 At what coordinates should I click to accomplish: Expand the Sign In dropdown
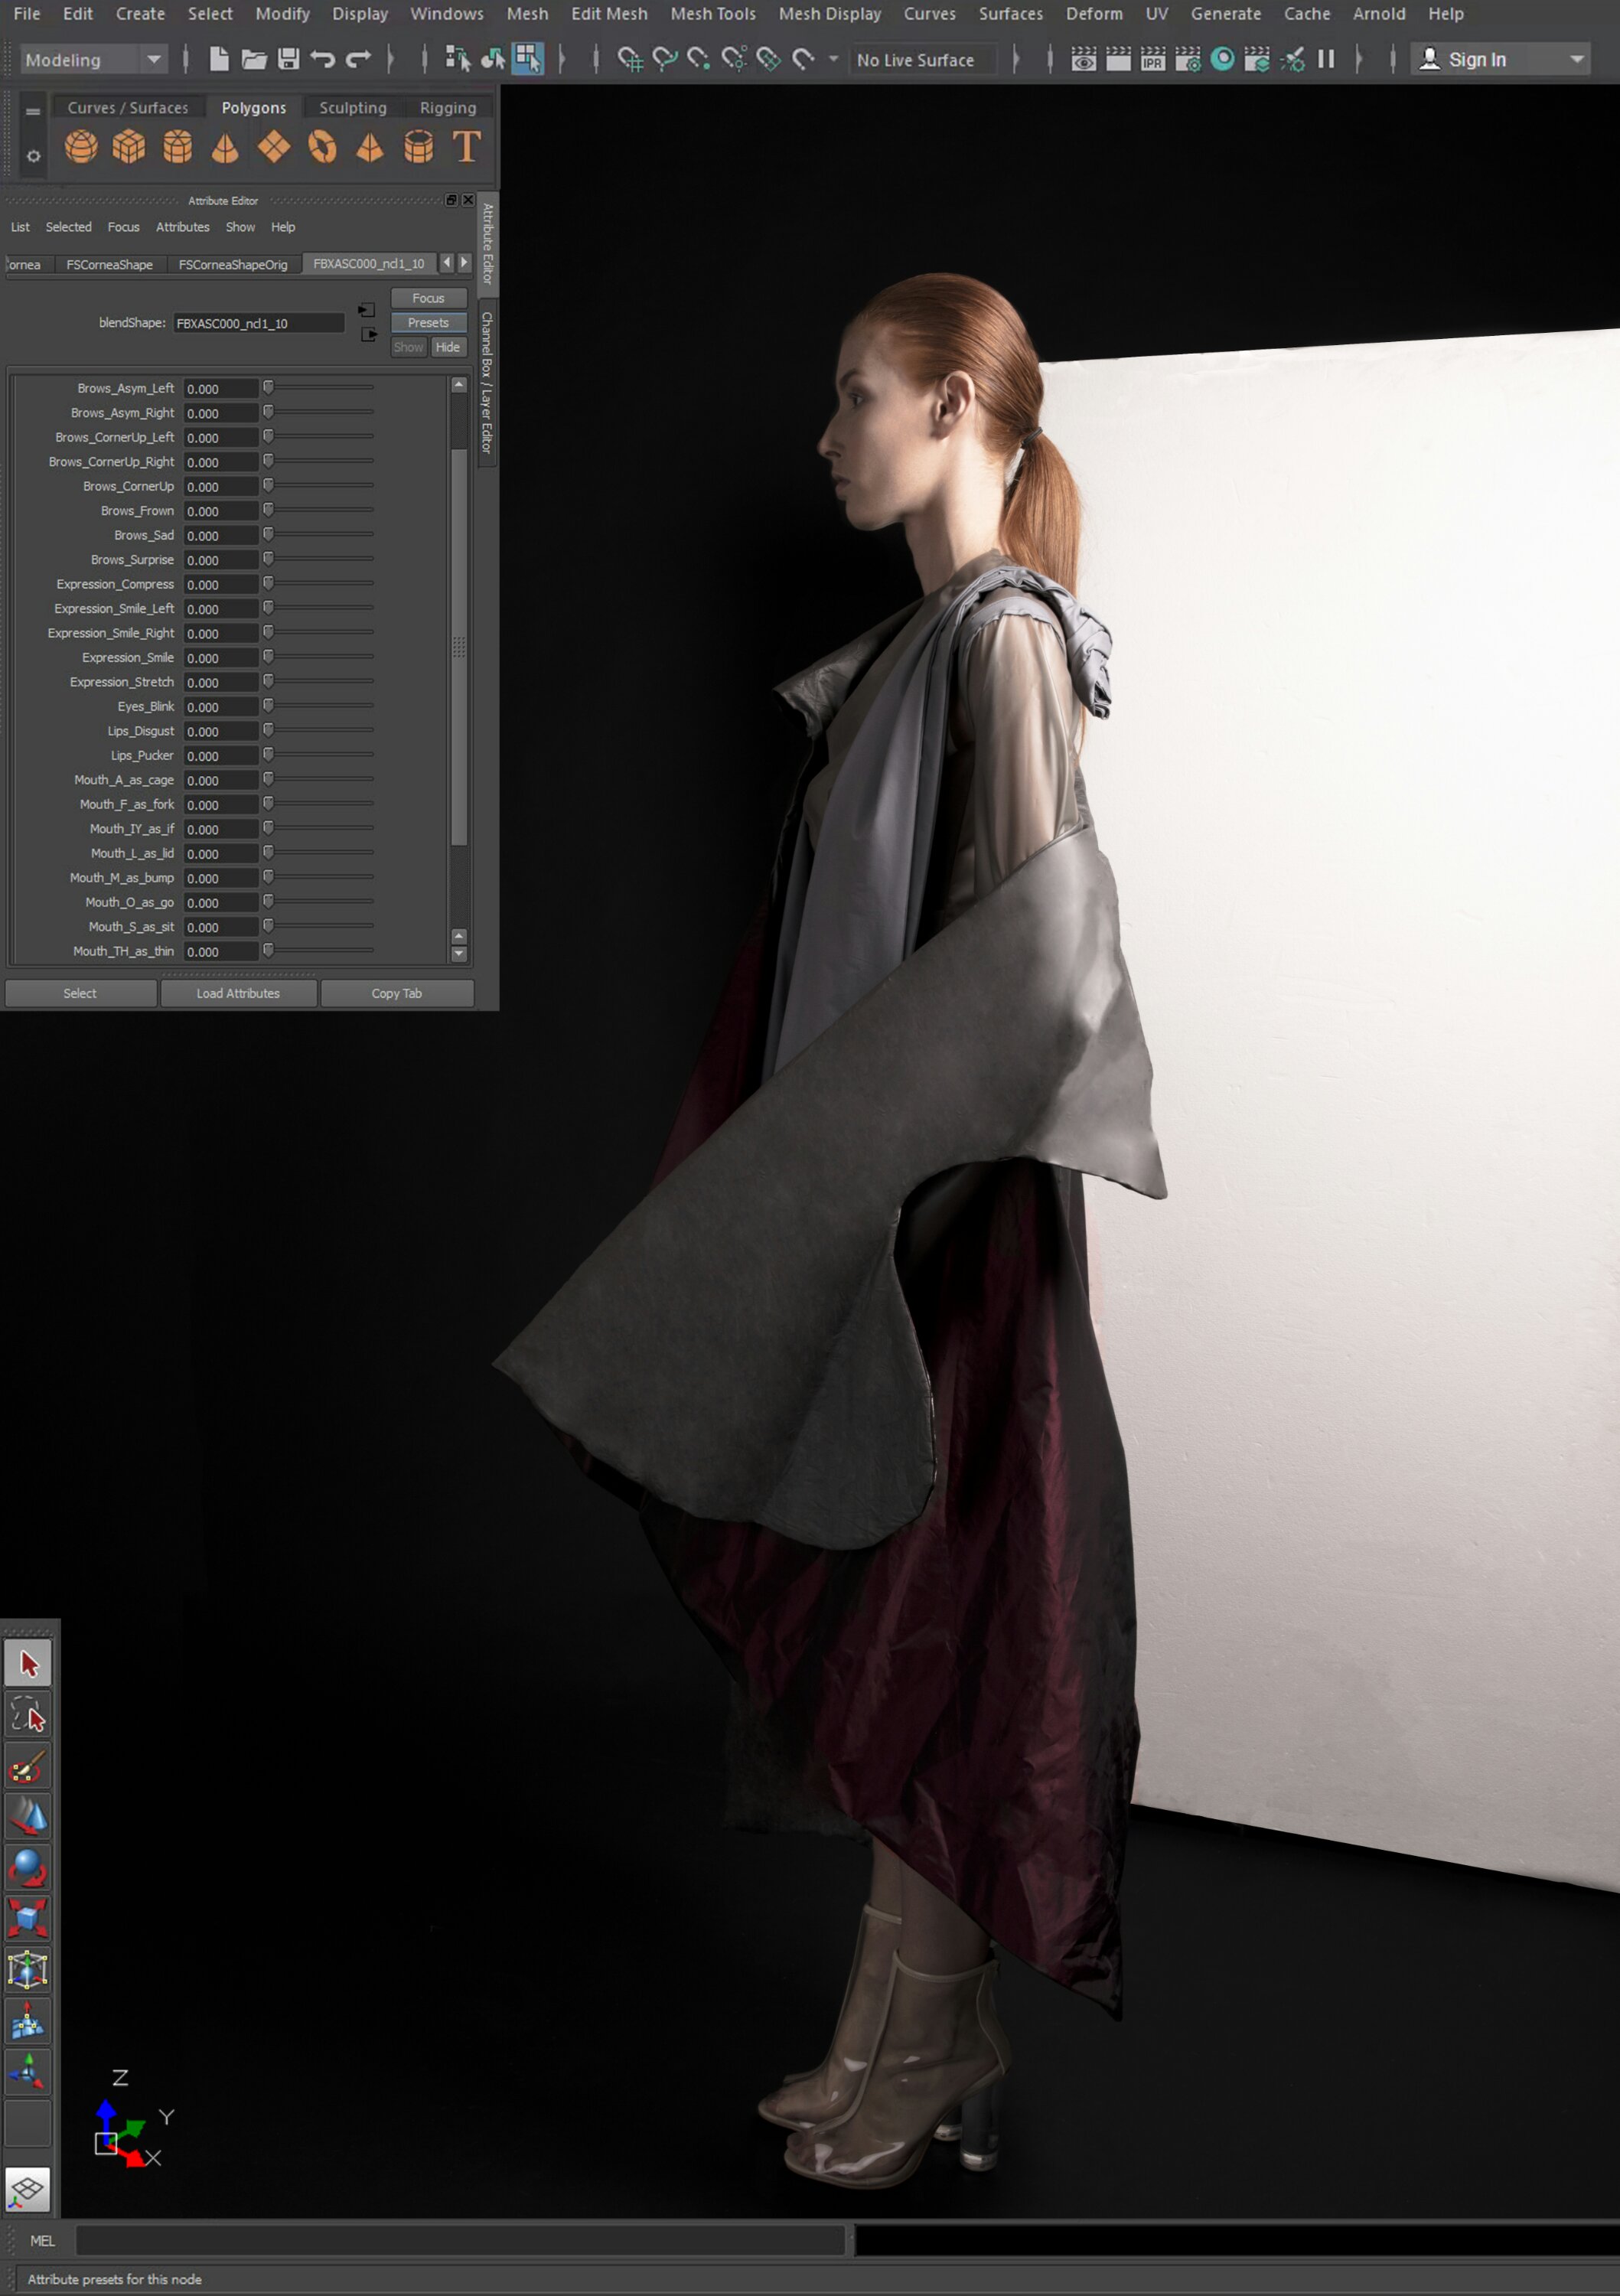pyautogui.click(x=1576, y=60)
